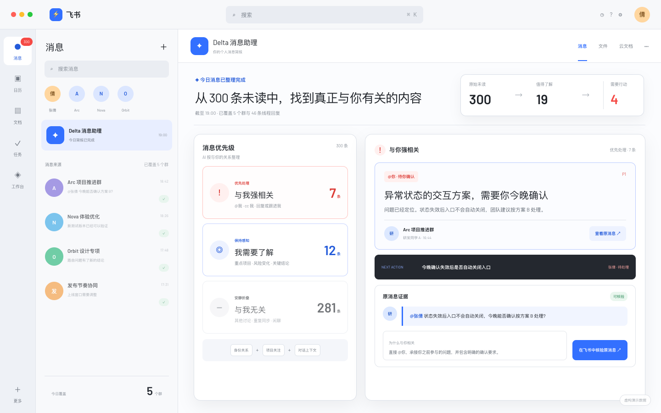This screenshot has height=413, width=661.
Task: Select the 我需要了解 priority card
Action: 275,250
